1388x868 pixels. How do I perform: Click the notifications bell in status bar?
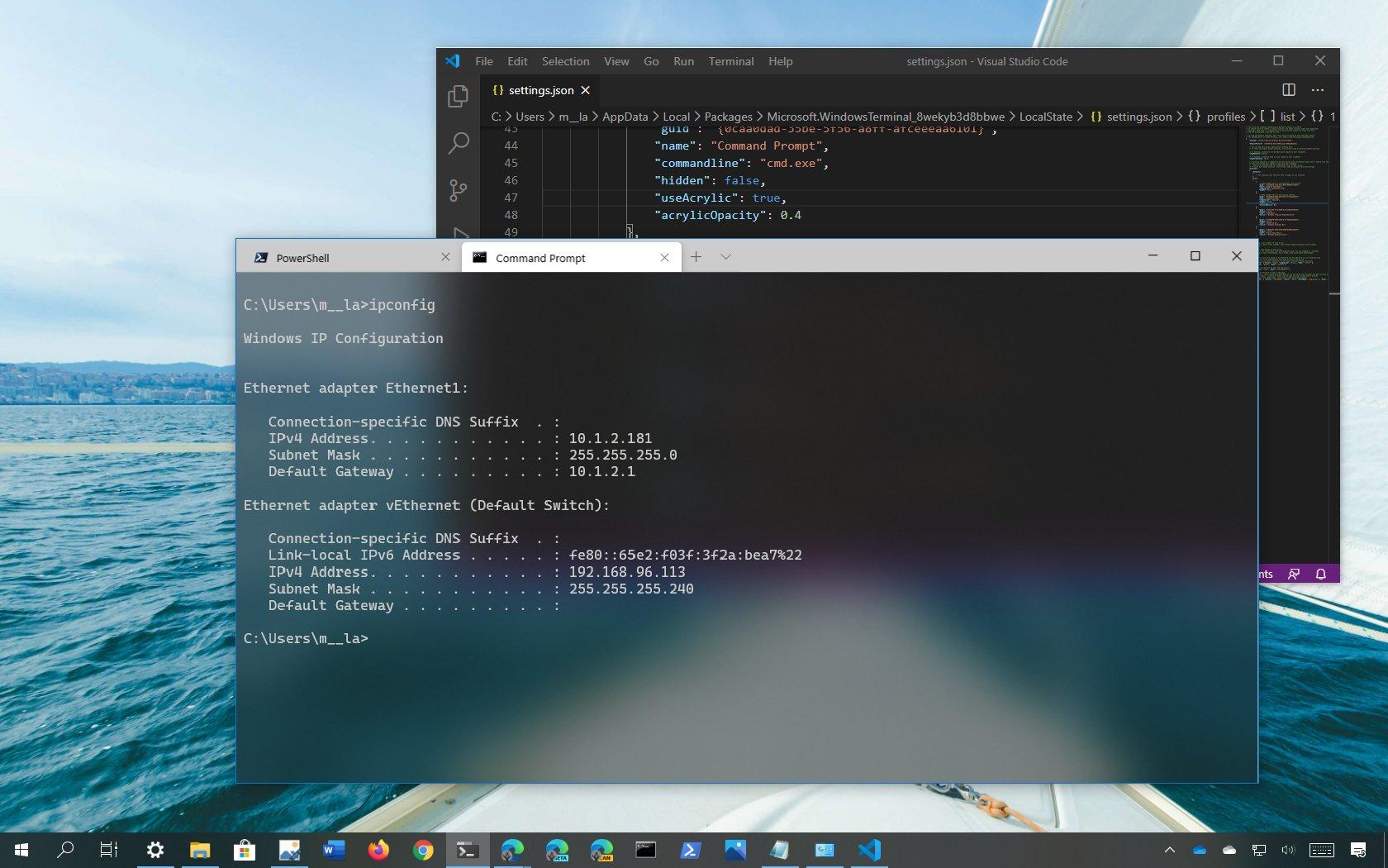click(x=1320, y=574)
